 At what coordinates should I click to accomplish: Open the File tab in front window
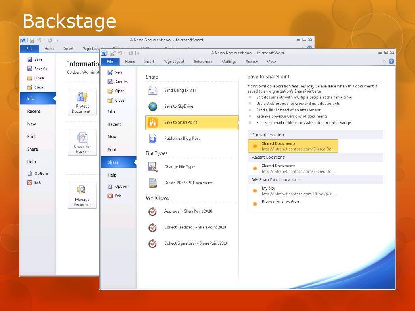click(x=110, y=62)
